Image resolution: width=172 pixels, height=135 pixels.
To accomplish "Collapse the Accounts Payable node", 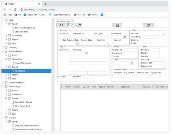I will click(x=3, y=51).
